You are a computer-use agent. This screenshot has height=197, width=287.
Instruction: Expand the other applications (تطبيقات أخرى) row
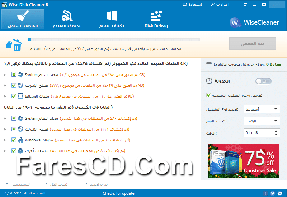[5, 151]
